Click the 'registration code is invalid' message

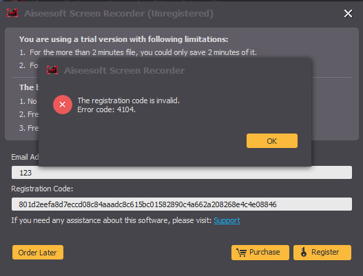click(129, 100)
